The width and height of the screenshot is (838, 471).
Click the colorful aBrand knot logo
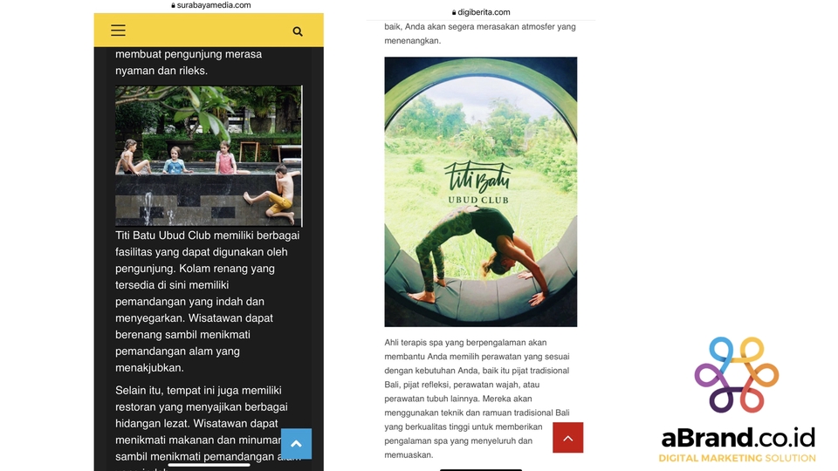(737, 375)
